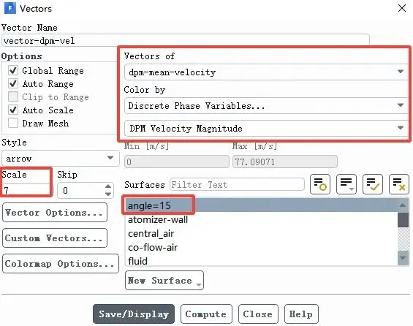The height and width of the screenshot is (326, 413).
Task: Click the Fluent logo icon in title bar
Action: [10, 8]
